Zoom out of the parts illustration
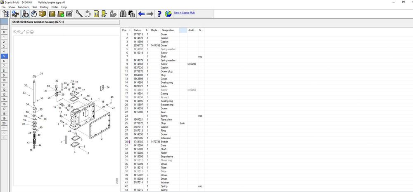413x192 pixels. pos(19,32)
